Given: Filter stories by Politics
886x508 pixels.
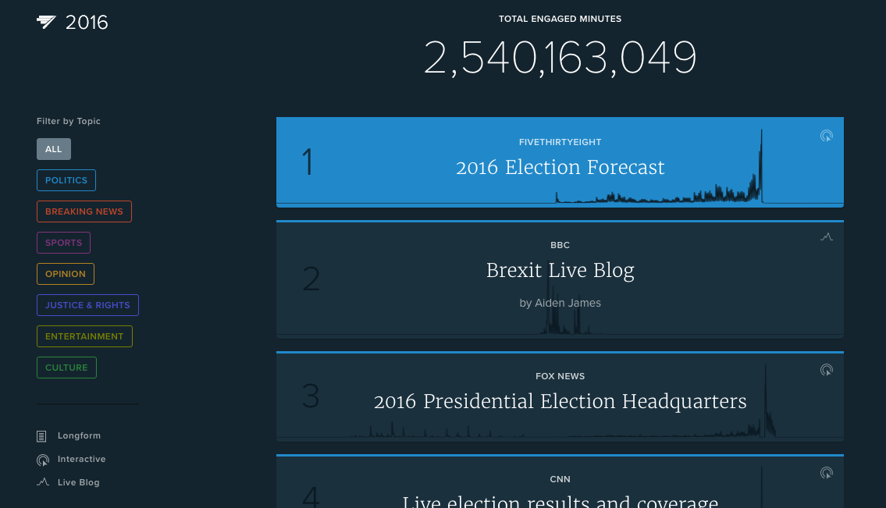Looking at the screenshot, I should 66,180.
